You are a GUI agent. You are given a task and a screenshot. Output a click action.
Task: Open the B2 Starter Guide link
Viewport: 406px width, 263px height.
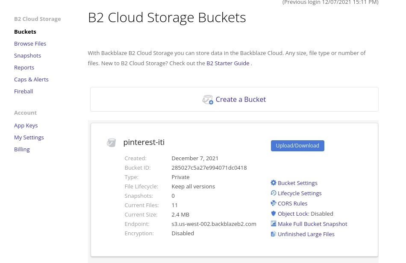(228, 63)
